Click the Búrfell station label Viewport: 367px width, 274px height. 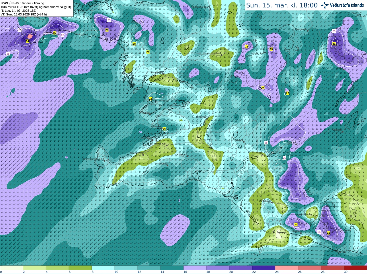click(x=292, y=142)
